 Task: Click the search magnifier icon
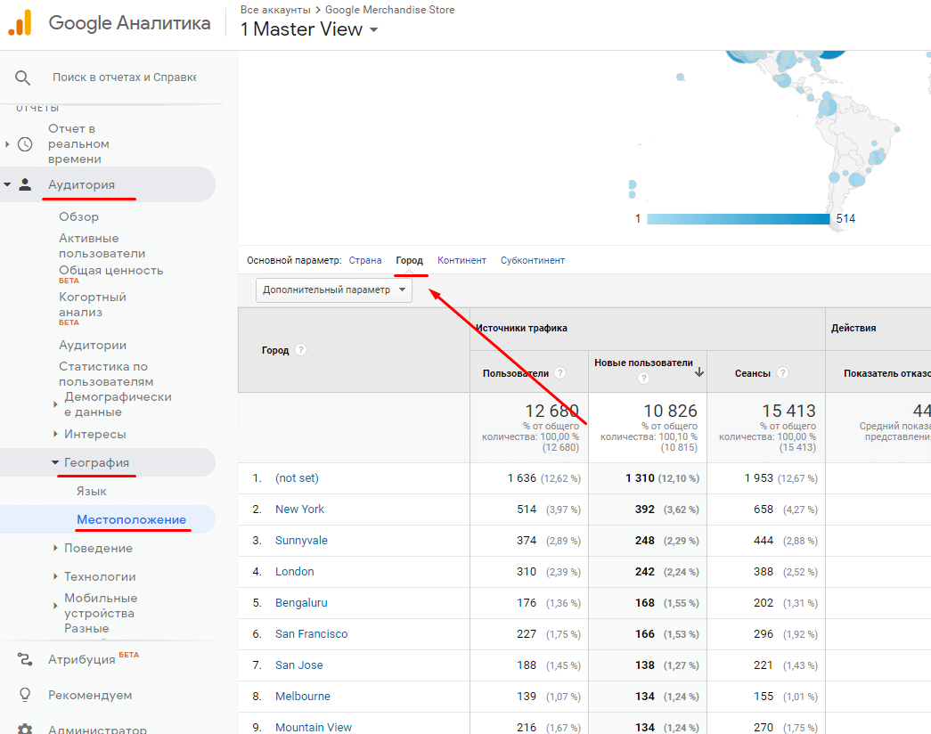(22, 77)
